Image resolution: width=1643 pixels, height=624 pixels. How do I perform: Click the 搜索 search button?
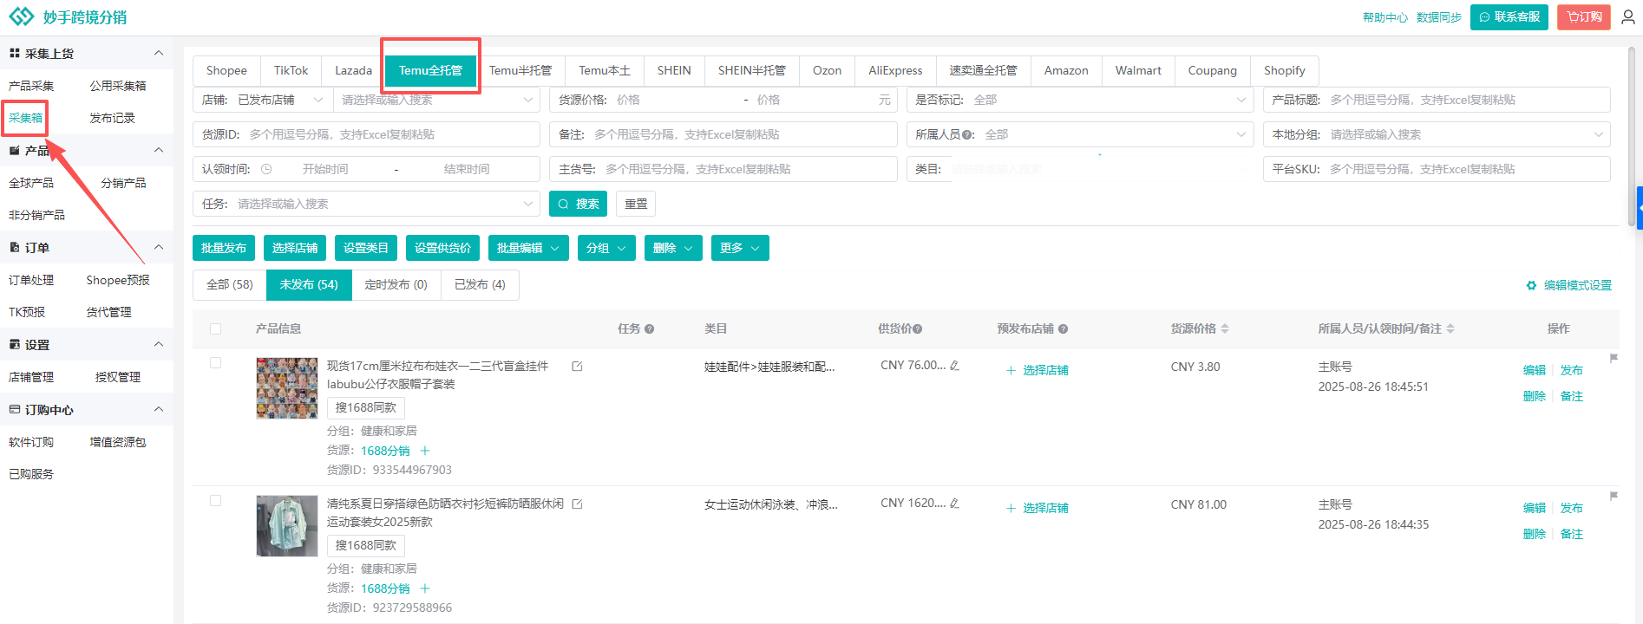579,204
